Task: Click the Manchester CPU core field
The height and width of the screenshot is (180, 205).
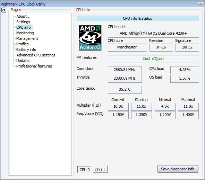Action: click(x=127, y=47)
